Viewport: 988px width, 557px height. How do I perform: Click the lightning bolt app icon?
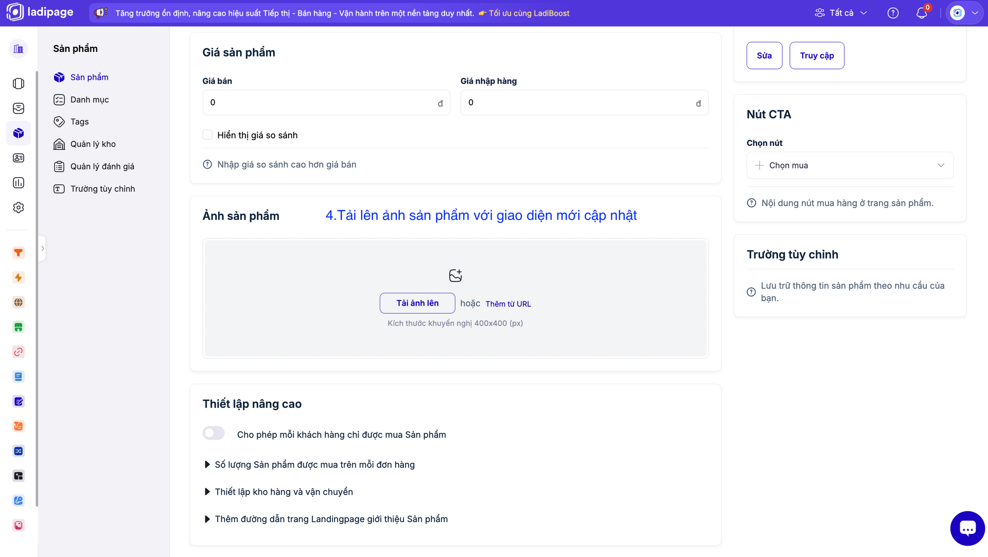(19, 277)
